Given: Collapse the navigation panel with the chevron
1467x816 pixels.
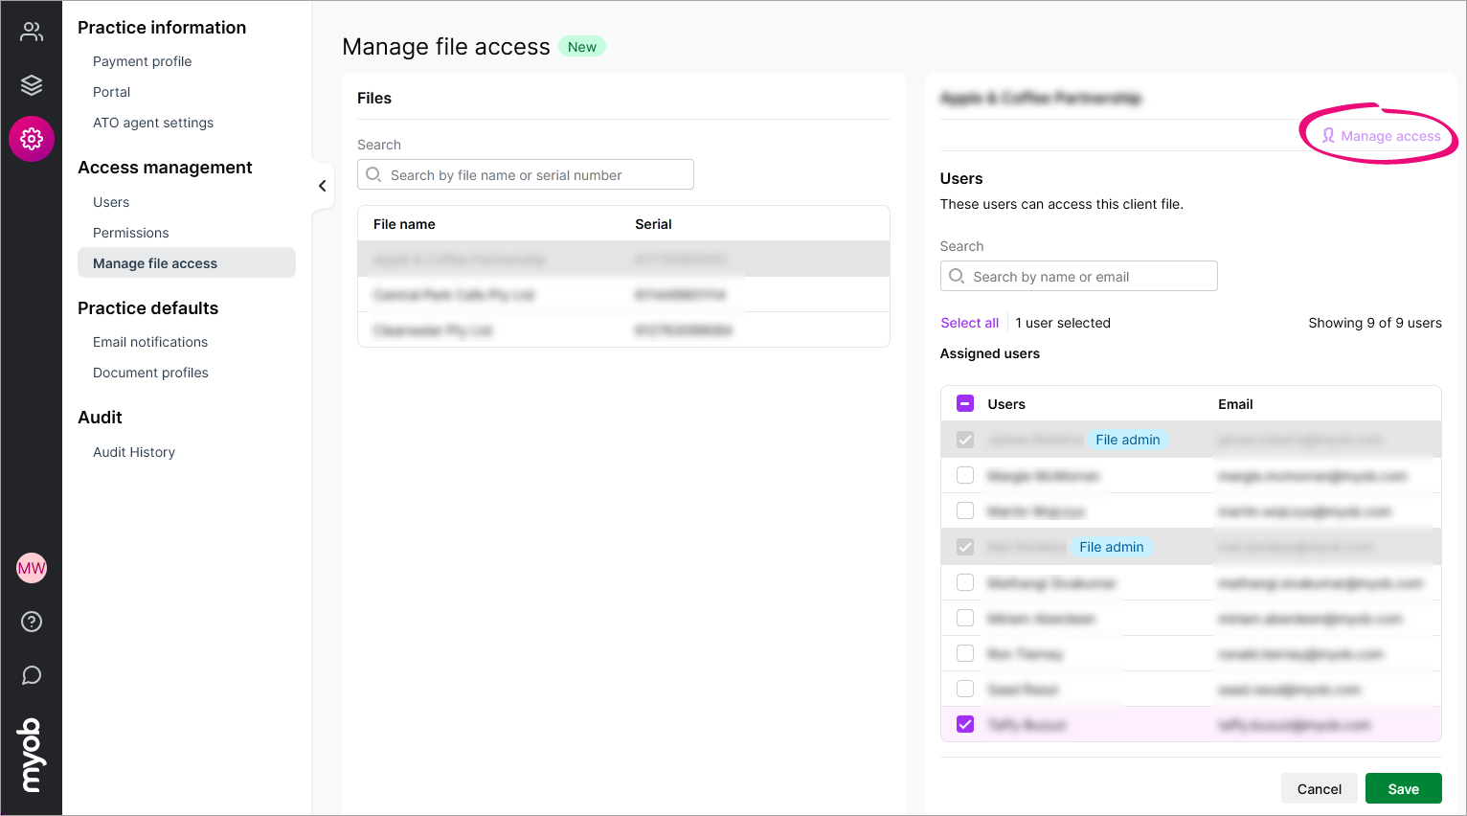Looking at the screenshot, I should (322, 186).
